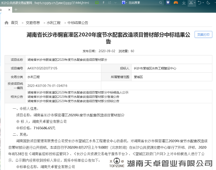The height and width of the screenshot is (170, 216).
Task: Take a screenshot with the scissors icon
Action: (x=192, y=3)
